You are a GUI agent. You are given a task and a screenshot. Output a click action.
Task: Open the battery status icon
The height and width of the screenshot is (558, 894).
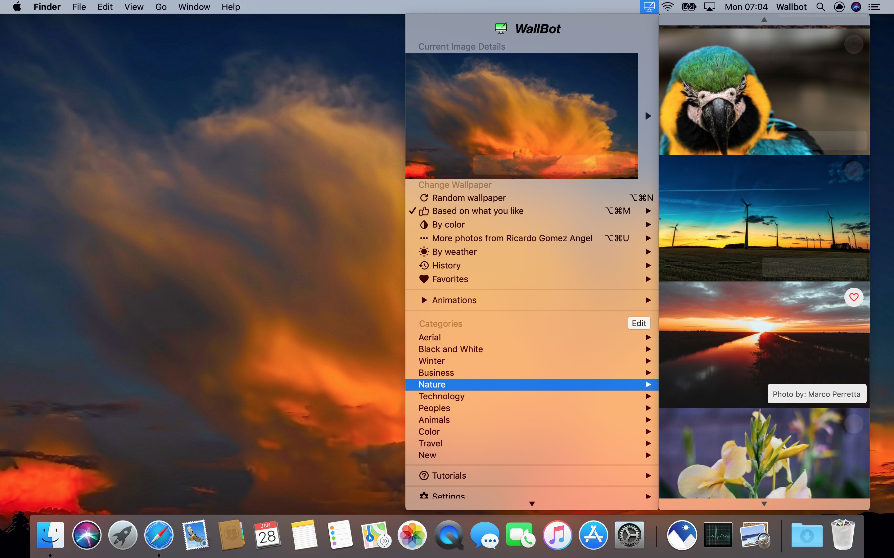[x=689, y=7]
